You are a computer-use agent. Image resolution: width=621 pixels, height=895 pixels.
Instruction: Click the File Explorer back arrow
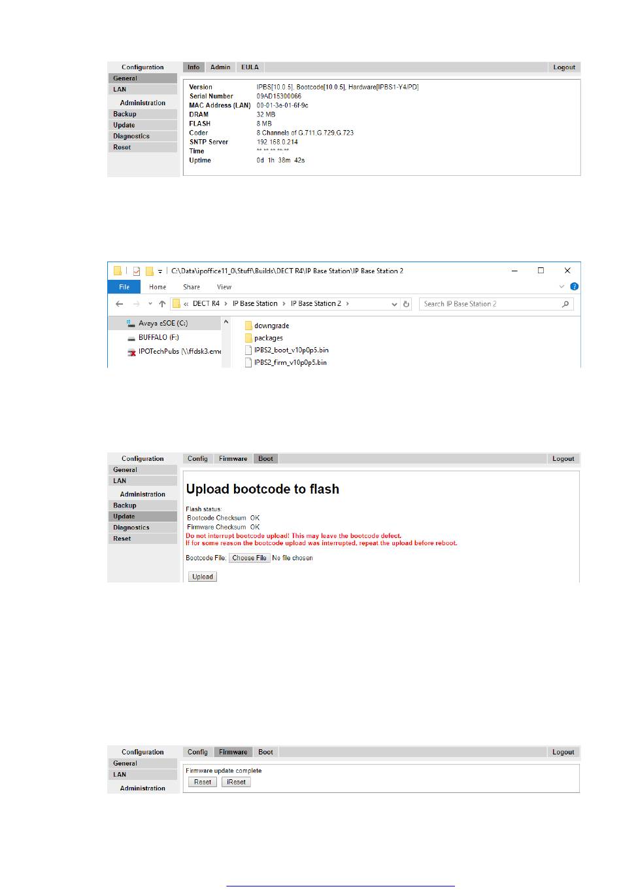(x=119, y=304)
